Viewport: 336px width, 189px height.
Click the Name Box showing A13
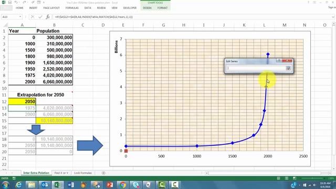[9, 17]
